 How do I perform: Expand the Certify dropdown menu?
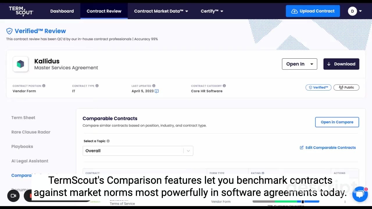point(212,11)
